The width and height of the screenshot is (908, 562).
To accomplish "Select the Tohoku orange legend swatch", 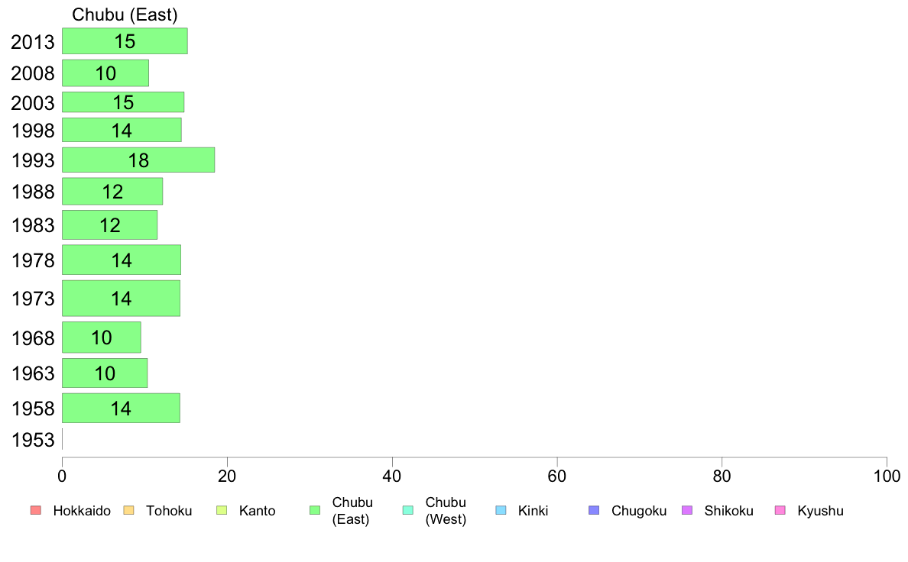I will [128, 510].
